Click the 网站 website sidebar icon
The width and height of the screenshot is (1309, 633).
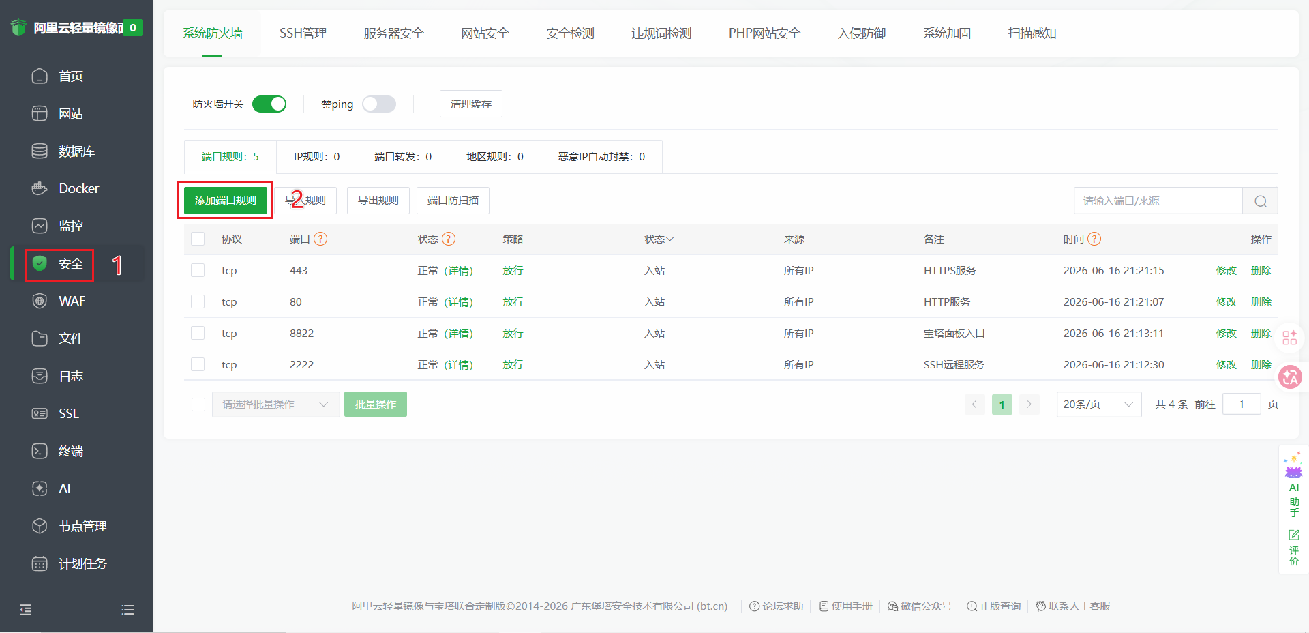[40, 113]
